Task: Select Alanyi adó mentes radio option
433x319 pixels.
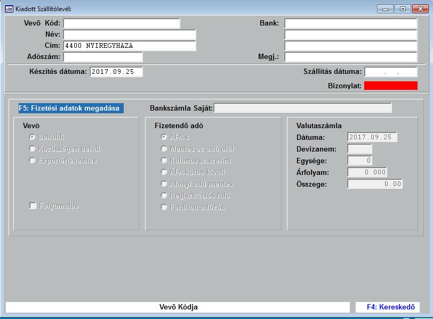Action: tap(164, 183)
